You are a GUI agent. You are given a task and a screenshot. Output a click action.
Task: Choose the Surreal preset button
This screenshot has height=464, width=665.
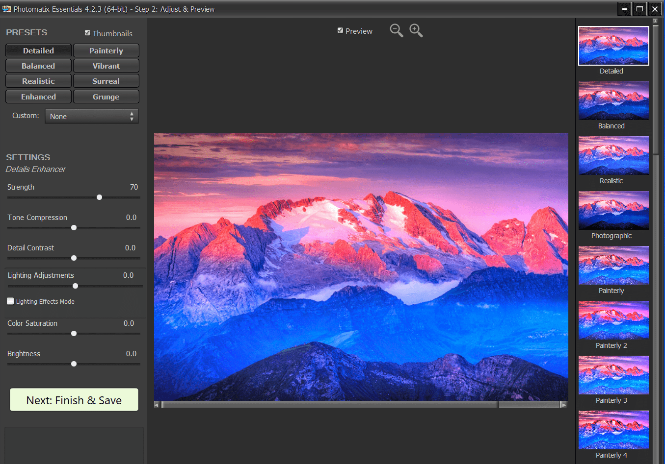pos(106,81)
